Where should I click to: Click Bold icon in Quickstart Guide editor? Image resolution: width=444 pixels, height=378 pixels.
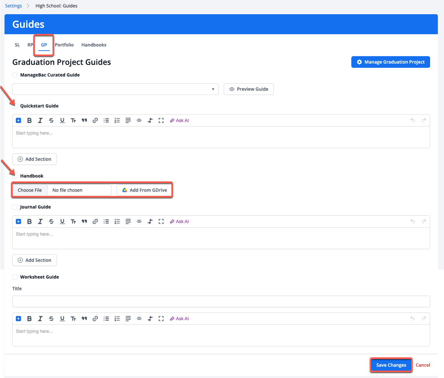tap(29, 120)
